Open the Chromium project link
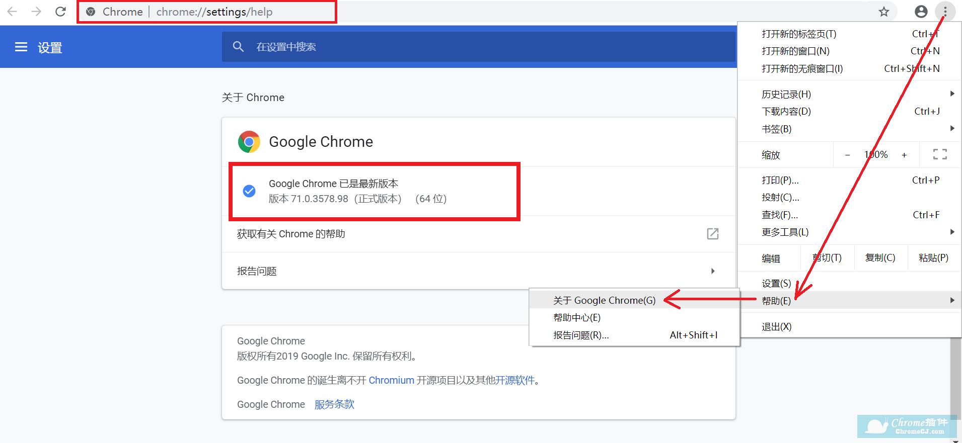 tap(391, 380)
